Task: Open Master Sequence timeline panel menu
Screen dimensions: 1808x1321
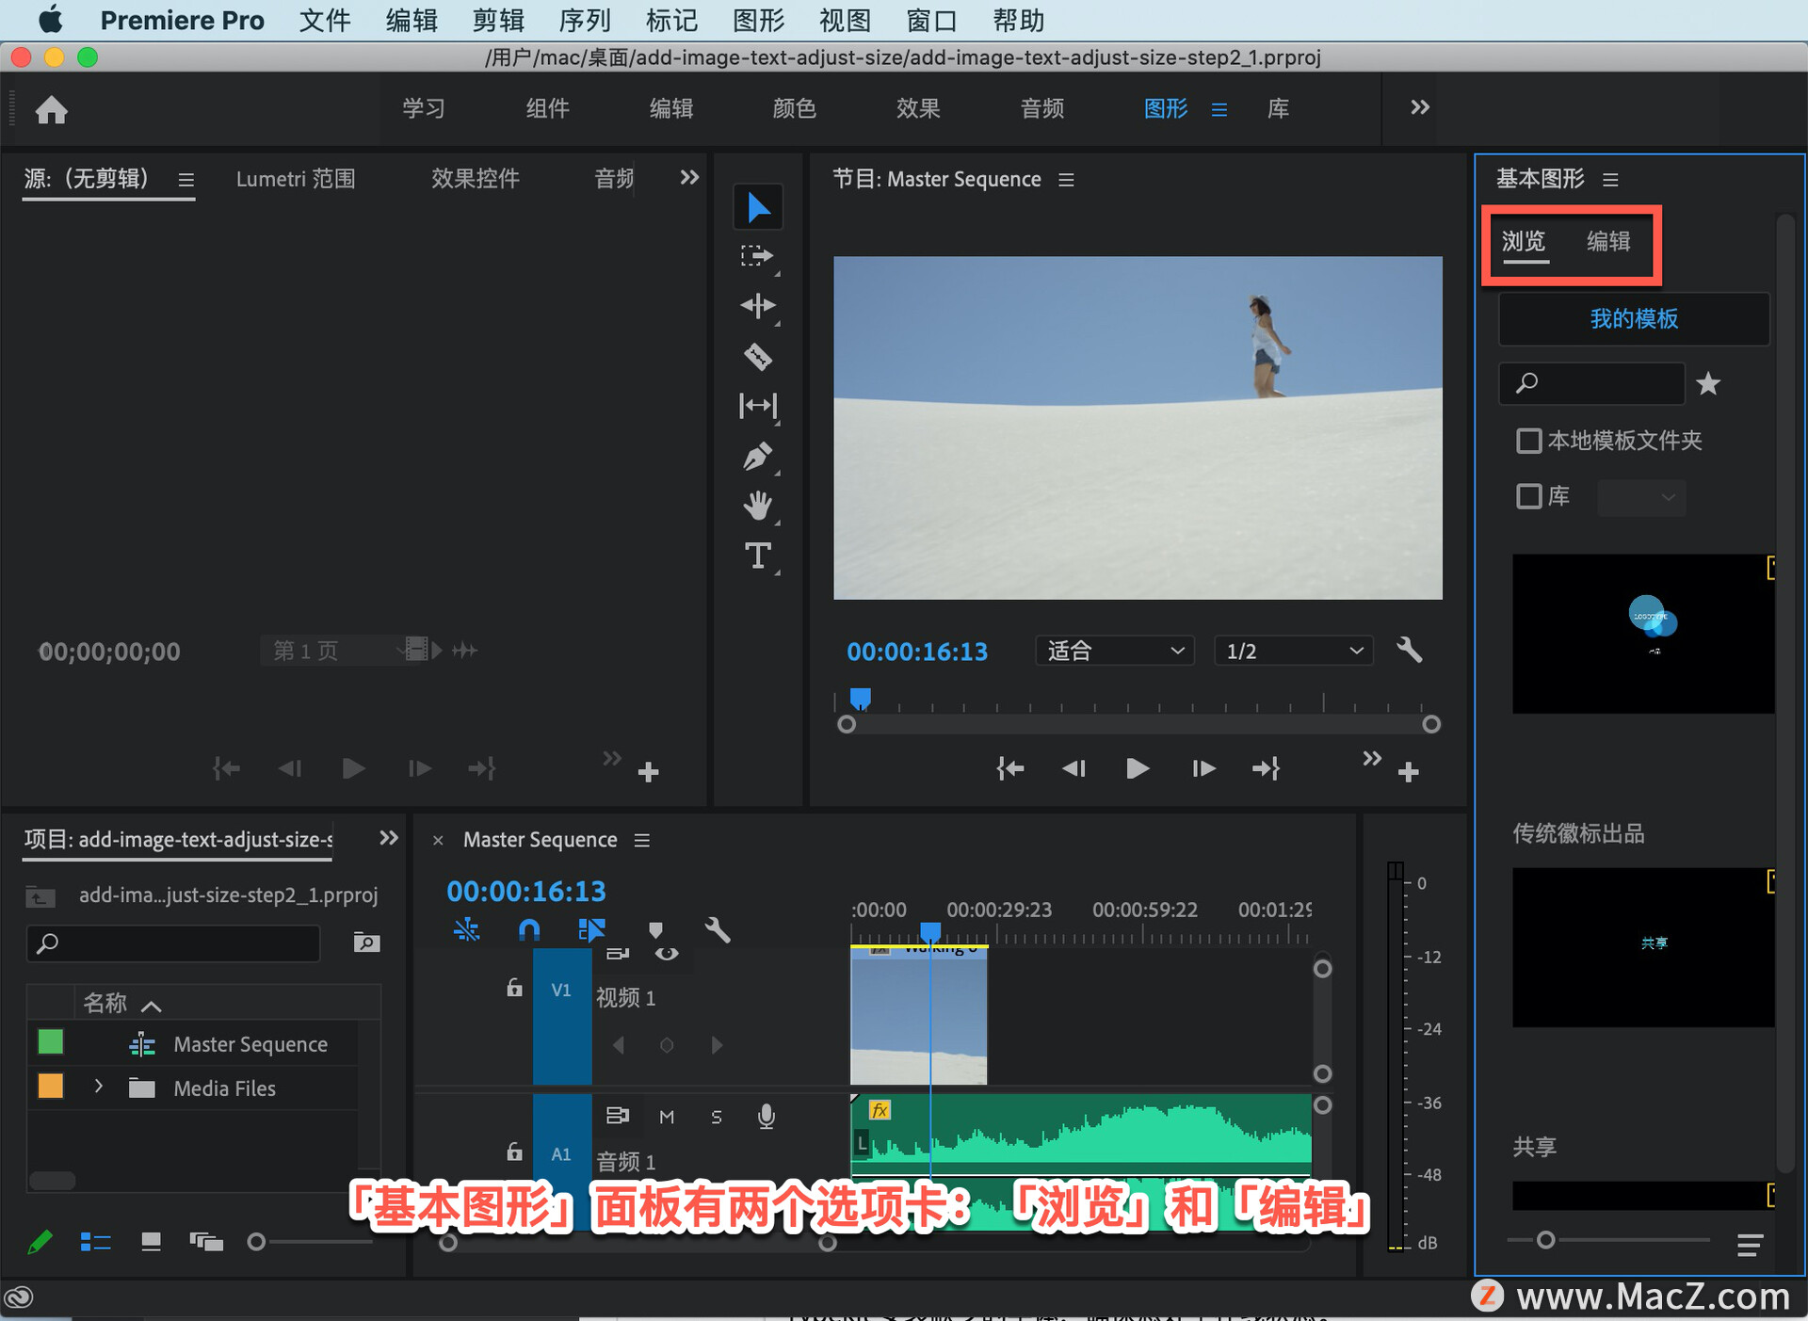Action: (x=642, y=840)
